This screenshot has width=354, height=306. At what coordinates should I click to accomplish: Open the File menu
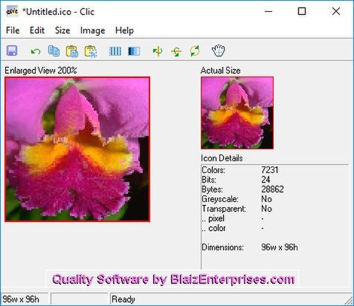tap(13, 30)
